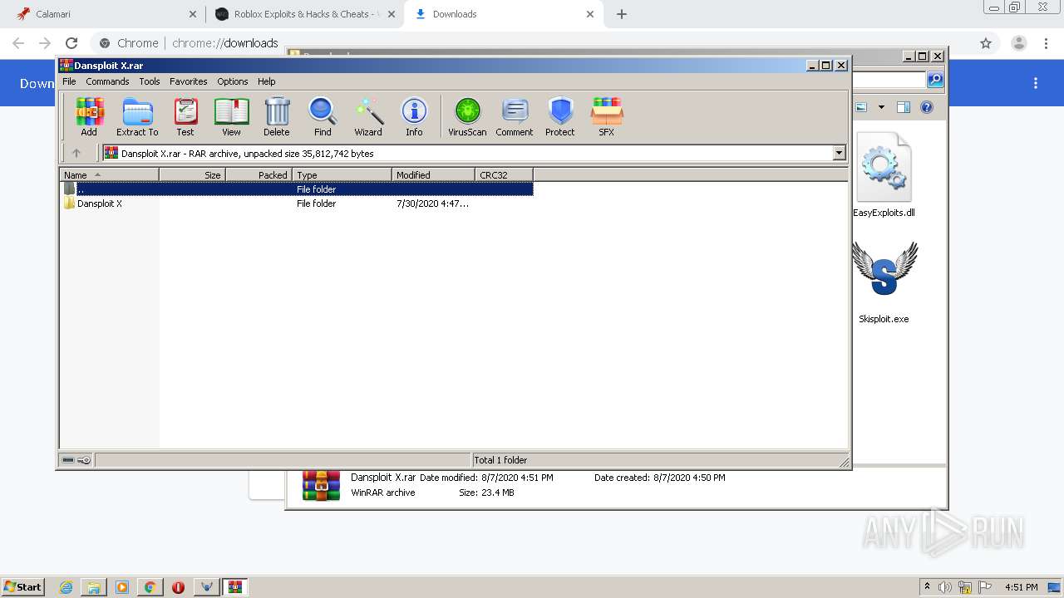Sort by the Type column header
This screenshot has width=1064, height=598.
(x=342, y=175)
